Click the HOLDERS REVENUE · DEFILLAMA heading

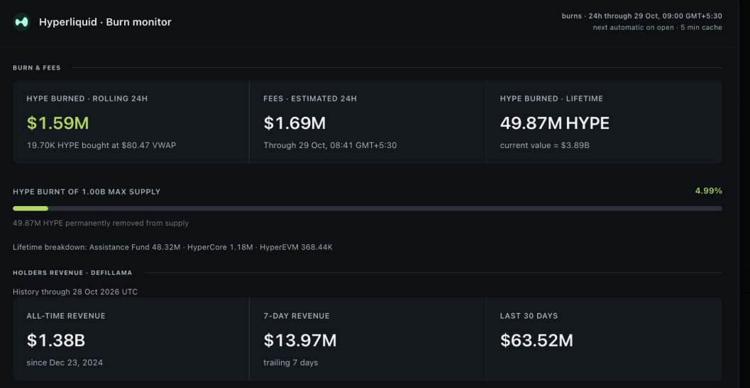click(72, 273)
